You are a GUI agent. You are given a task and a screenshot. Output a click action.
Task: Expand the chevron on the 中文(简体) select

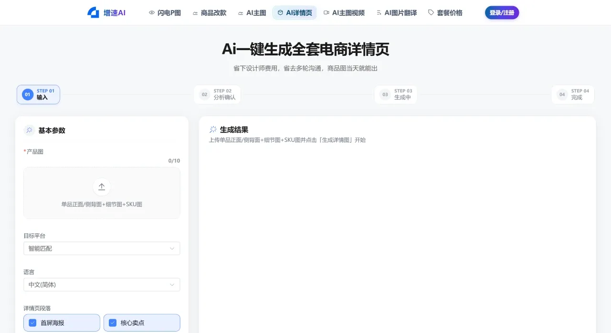pos(172,284)
